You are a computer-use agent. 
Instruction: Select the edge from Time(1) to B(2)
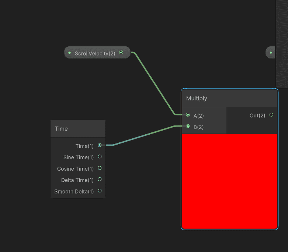(x=143, y=136)
